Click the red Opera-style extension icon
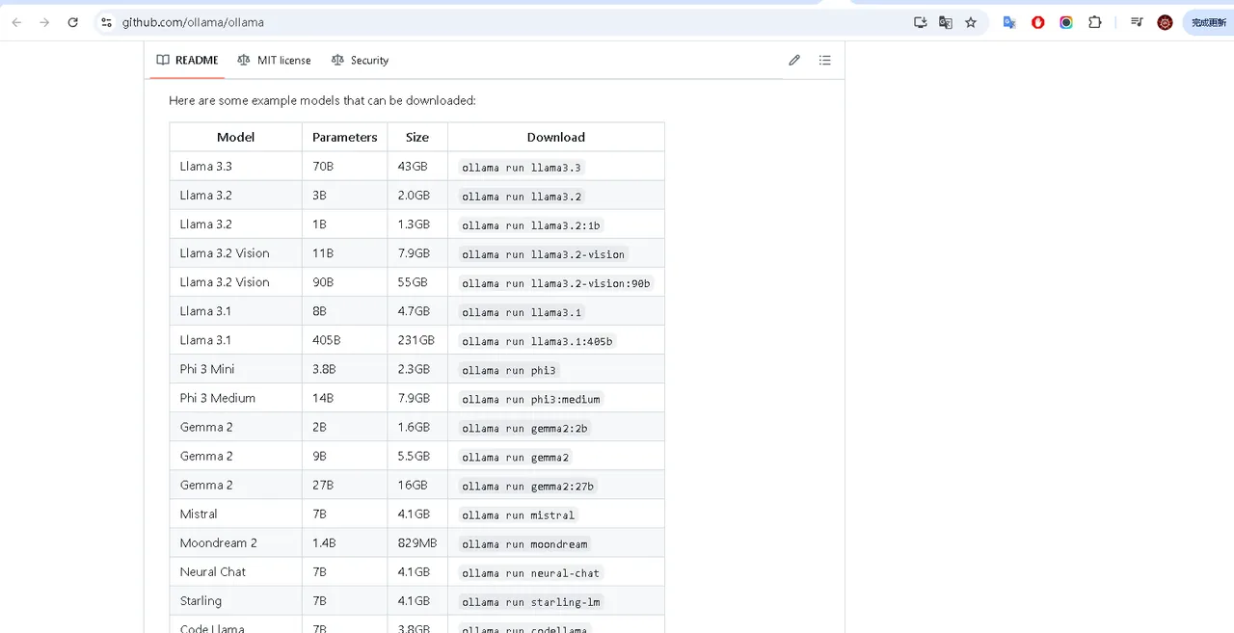The image size is (1234, 633). click(x=1038, y=22)
